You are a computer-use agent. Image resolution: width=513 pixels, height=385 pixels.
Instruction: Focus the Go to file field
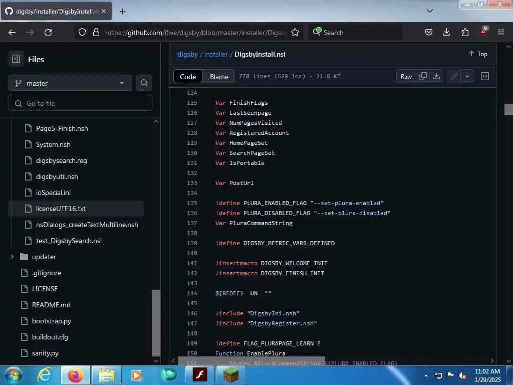click(x=80, y=103)
